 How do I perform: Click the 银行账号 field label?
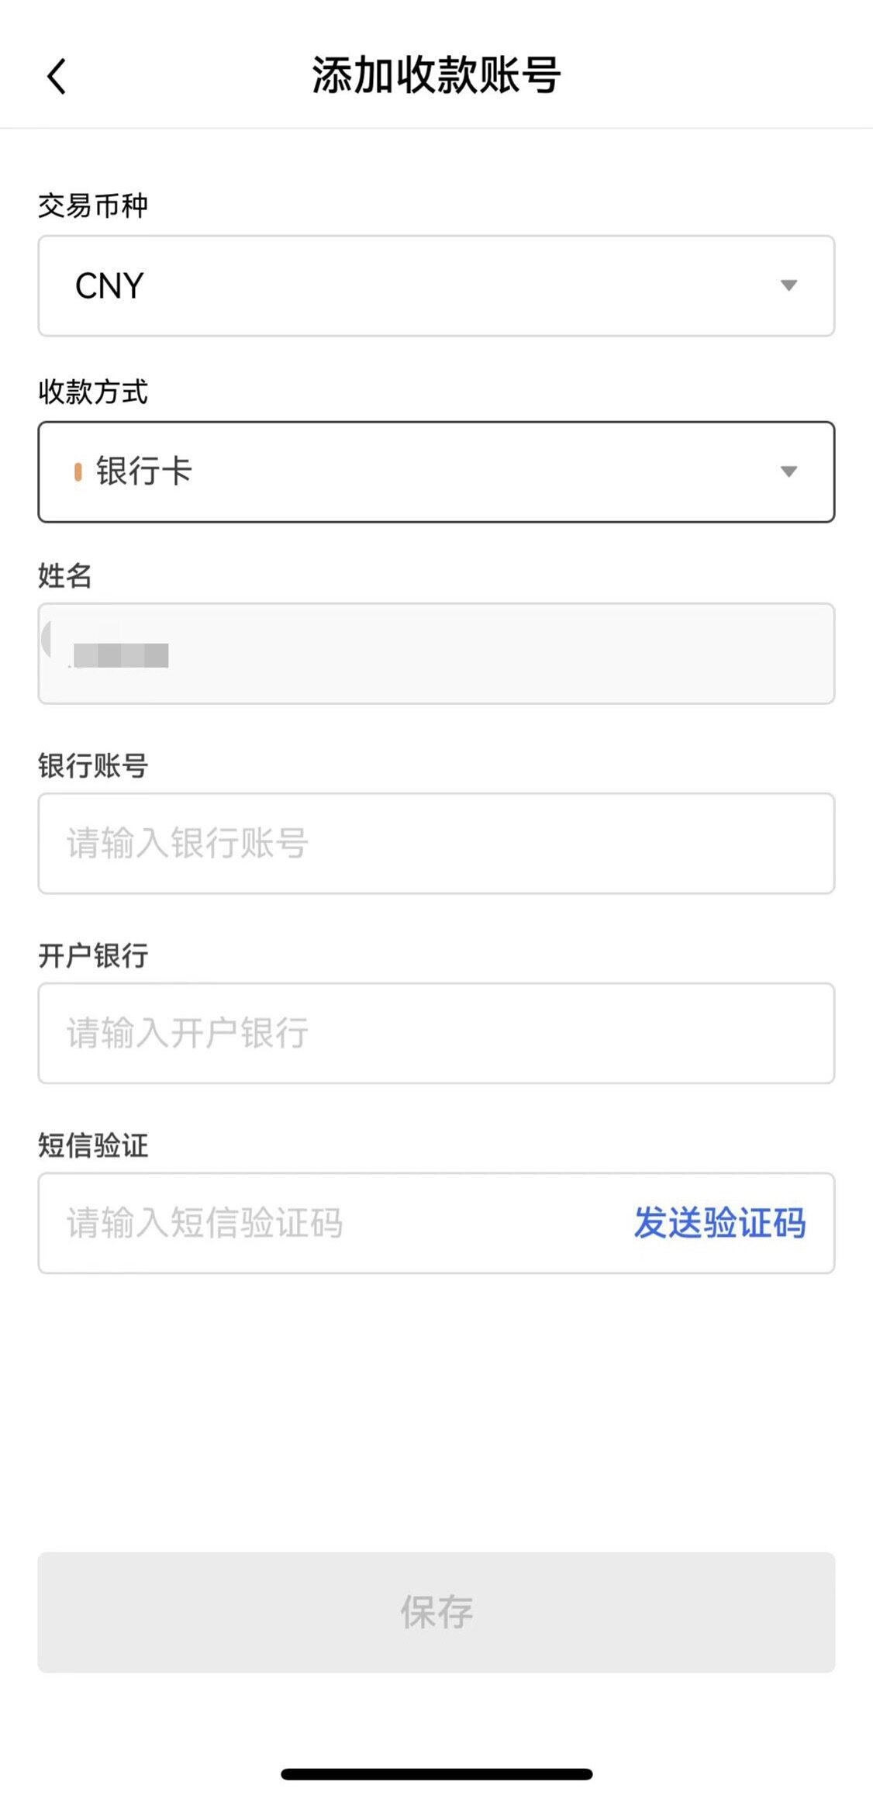click(x=93, y=765)
